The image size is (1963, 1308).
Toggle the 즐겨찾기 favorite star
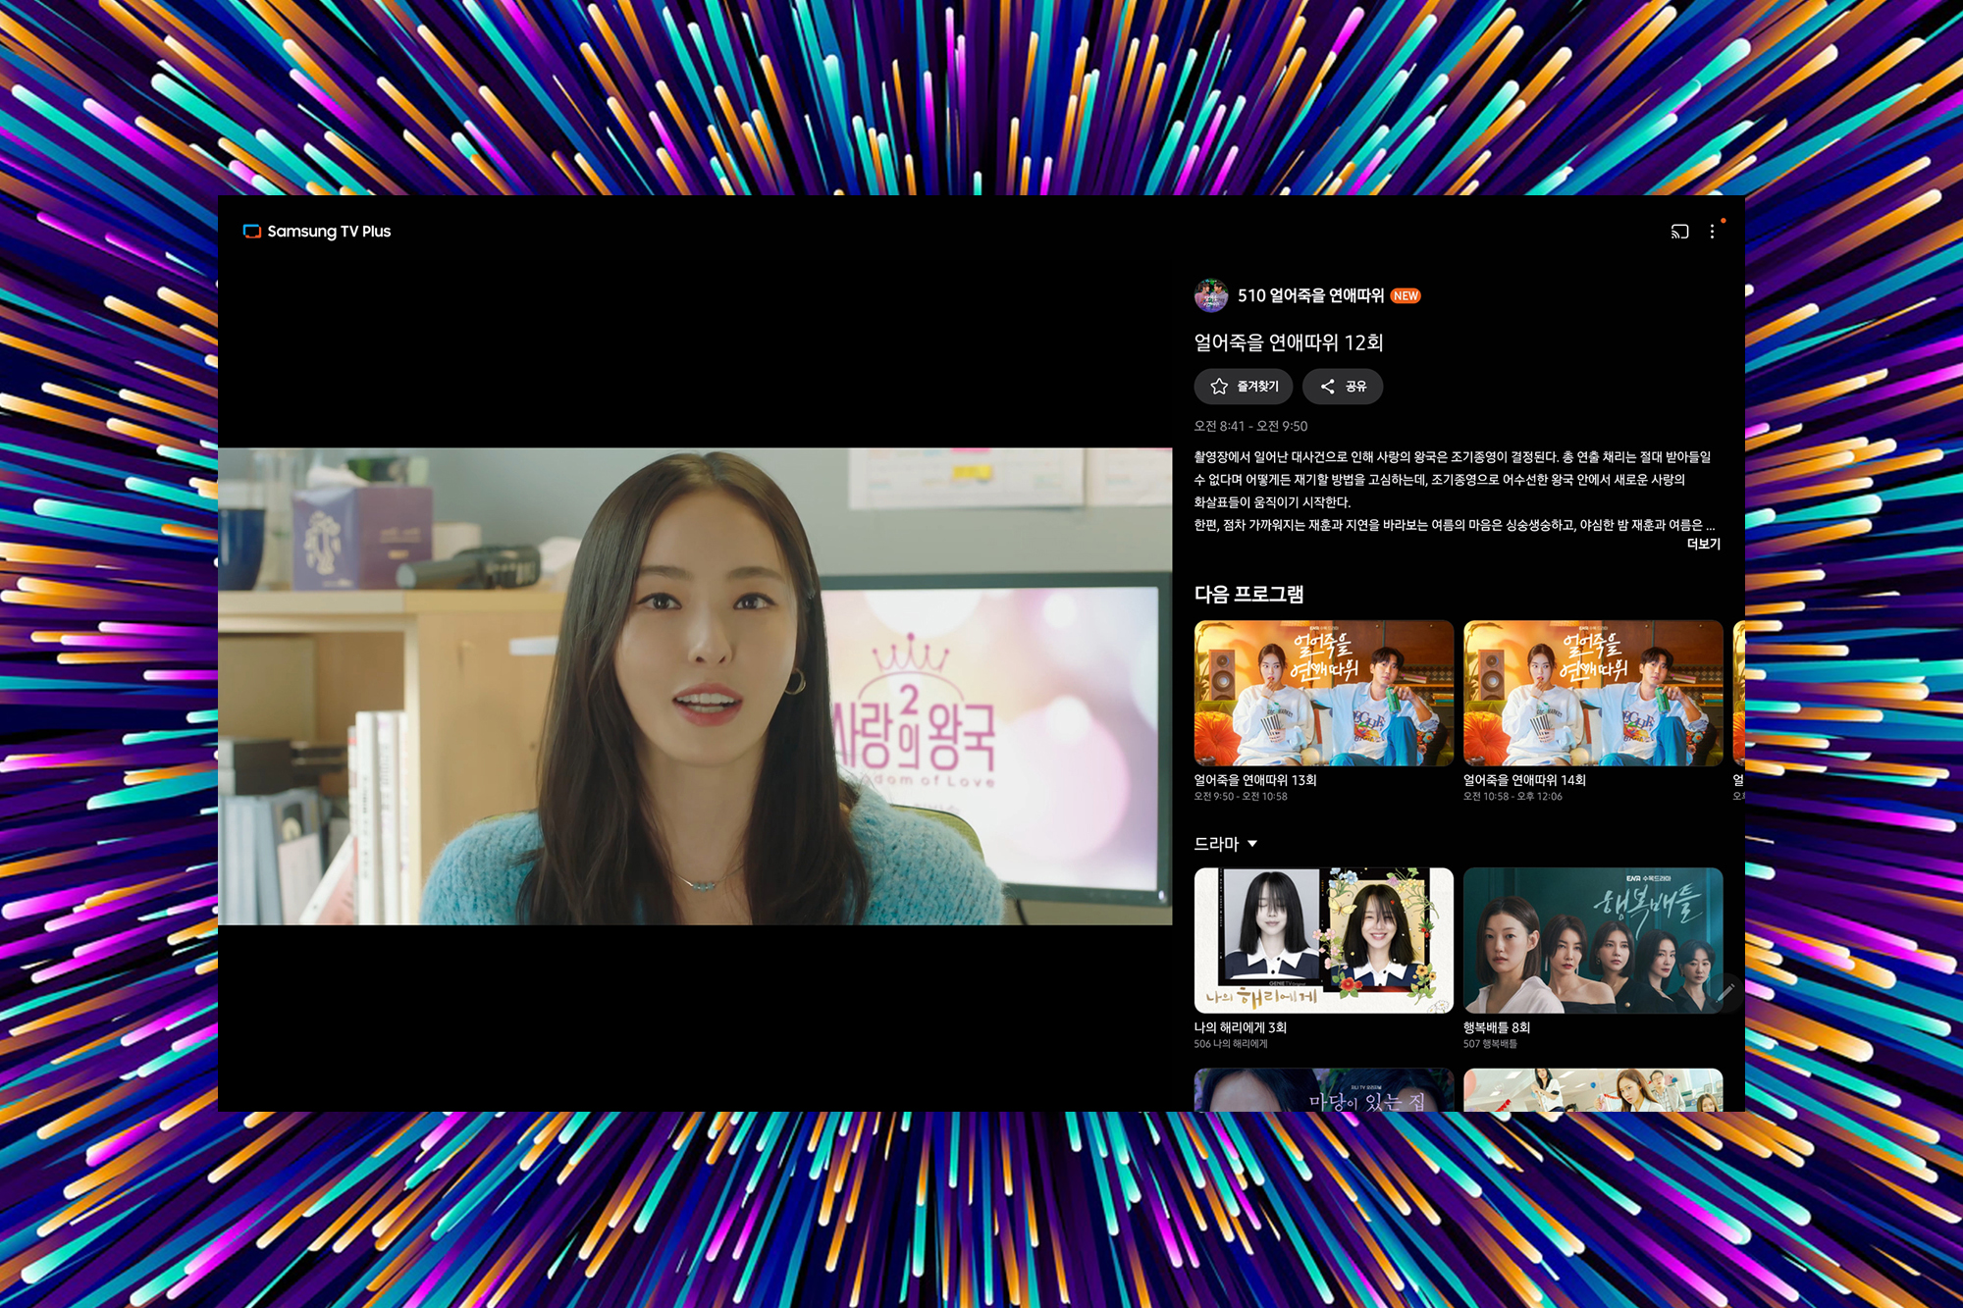[x=1219, y=387]
